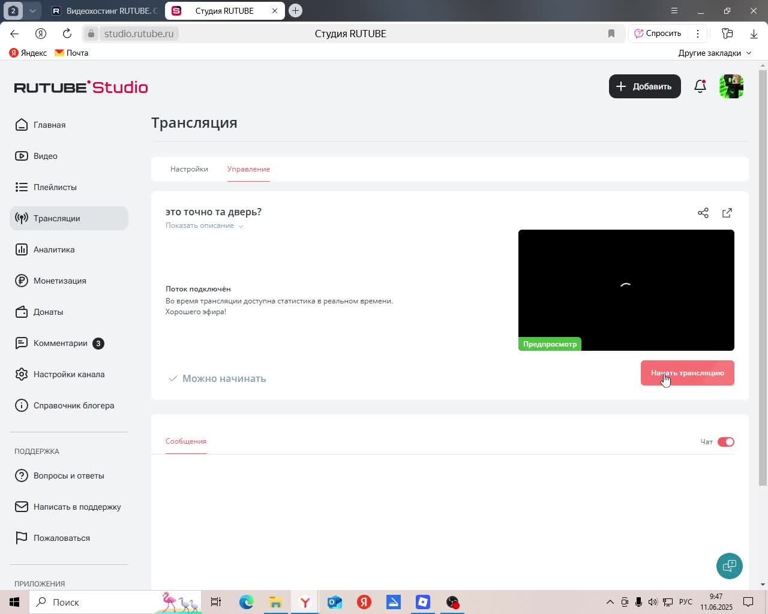Click the stream preview player
This screenshot has width=768, height=614.
coord(626,290)
